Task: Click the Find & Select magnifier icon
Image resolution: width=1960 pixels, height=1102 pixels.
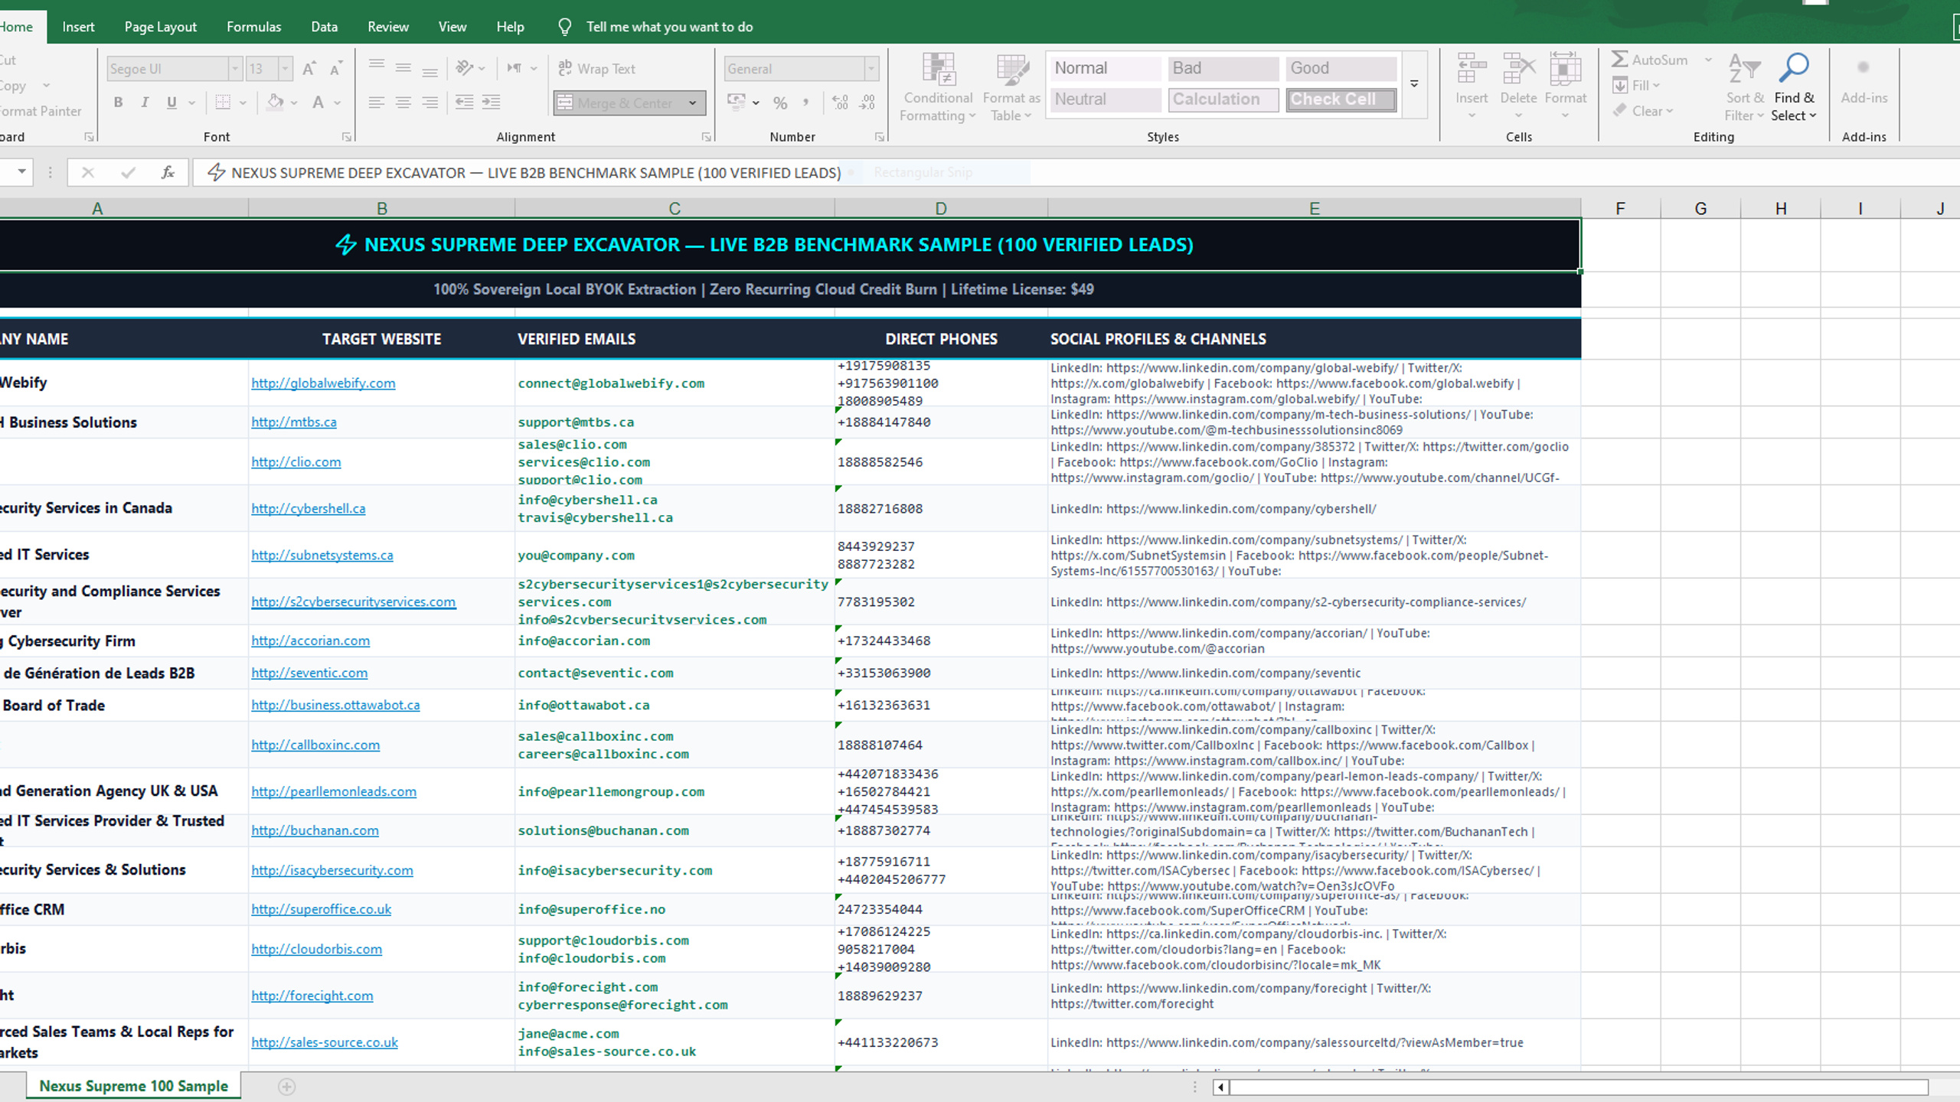Action: [1794, 68]
